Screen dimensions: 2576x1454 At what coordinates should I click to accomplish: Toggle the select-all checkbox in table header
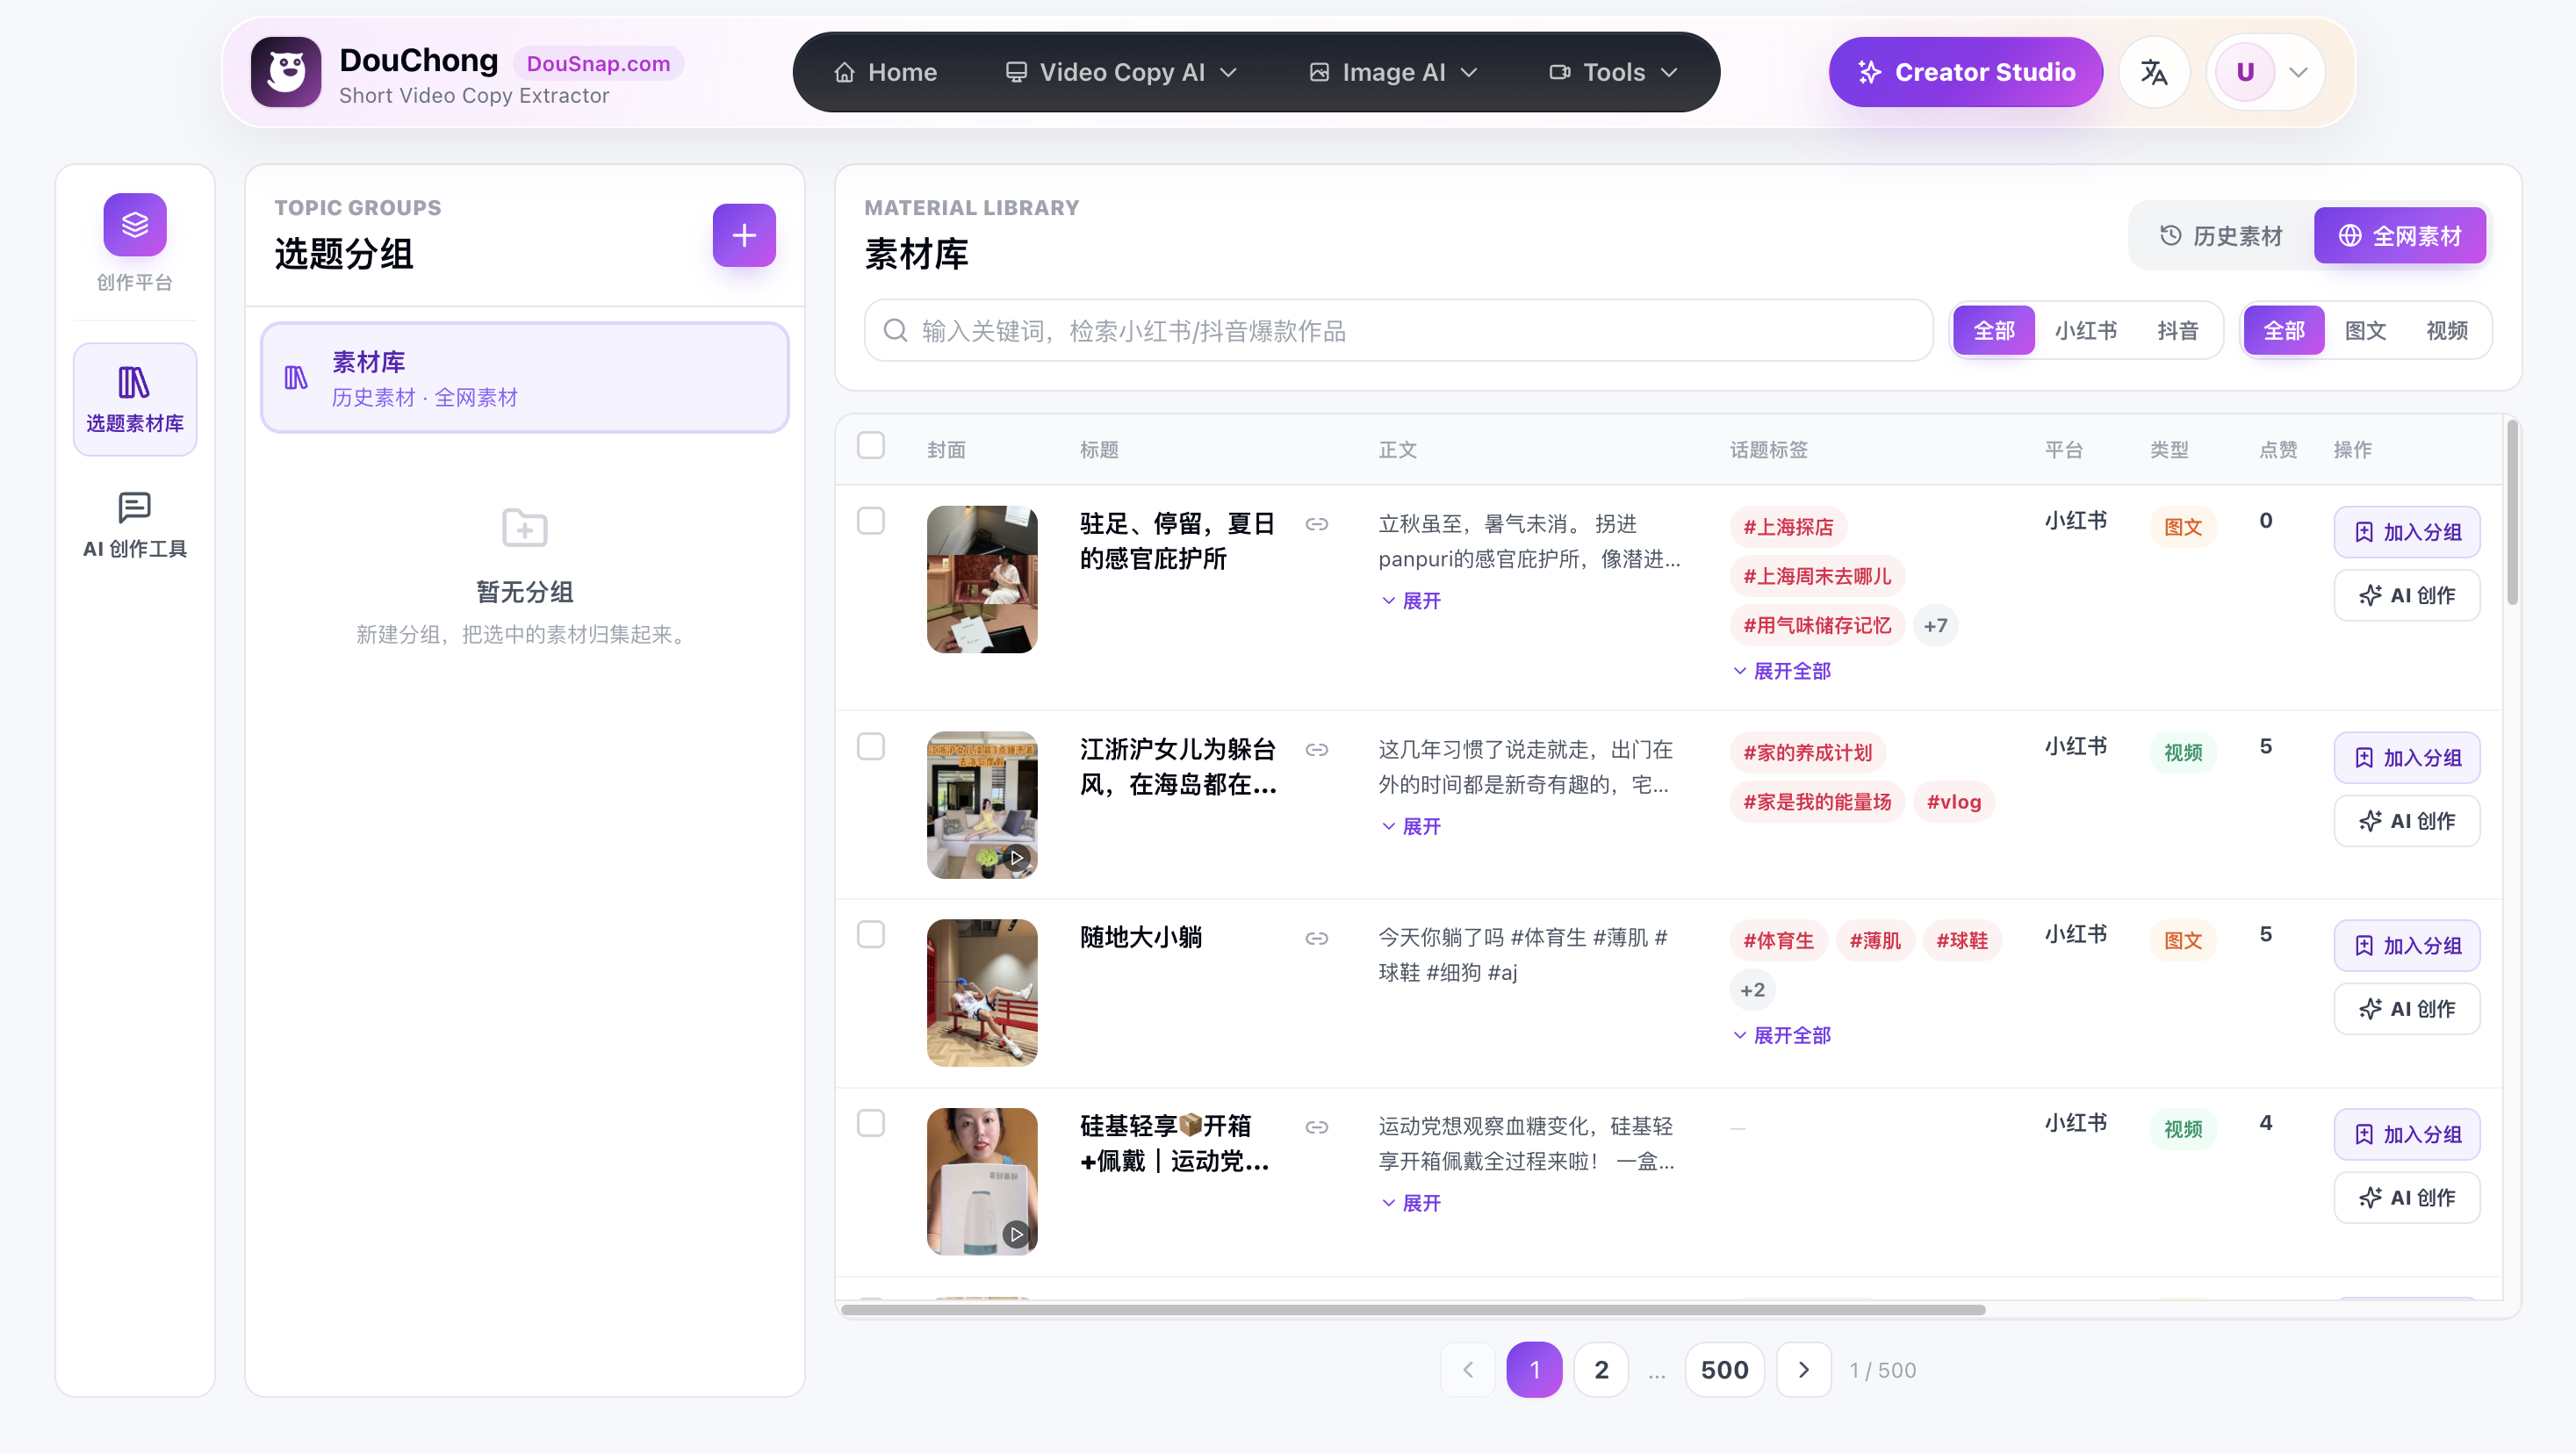coord(870,445)
